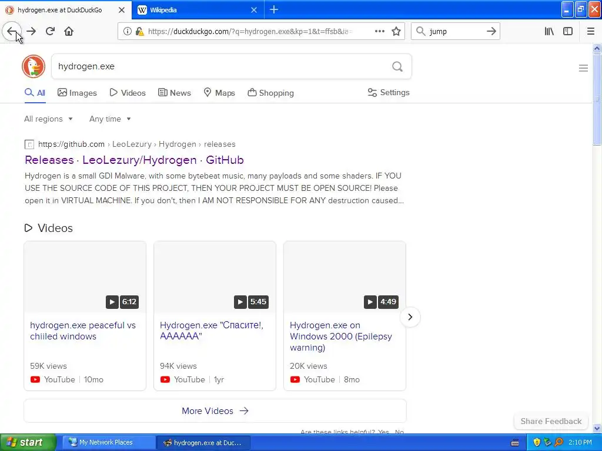Click the DuckDuckGo search magnifier button
602x451 pixels.
(x=397, y=66)
